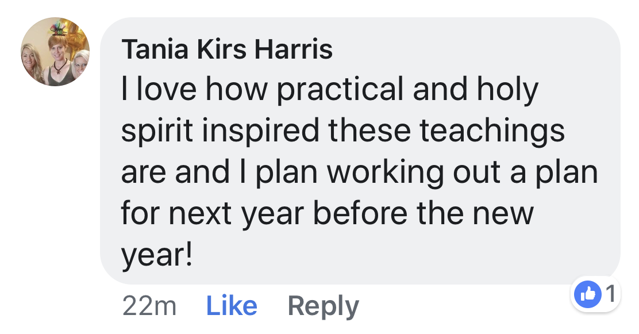
Task: Click the woman on the avatar's right edge
Action: coord(80,62)
